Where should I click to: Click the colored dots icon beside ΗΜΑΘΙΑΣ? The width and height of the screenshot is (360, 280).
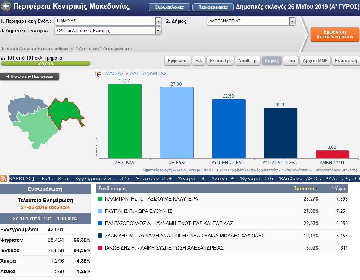[x=97, y=74]
